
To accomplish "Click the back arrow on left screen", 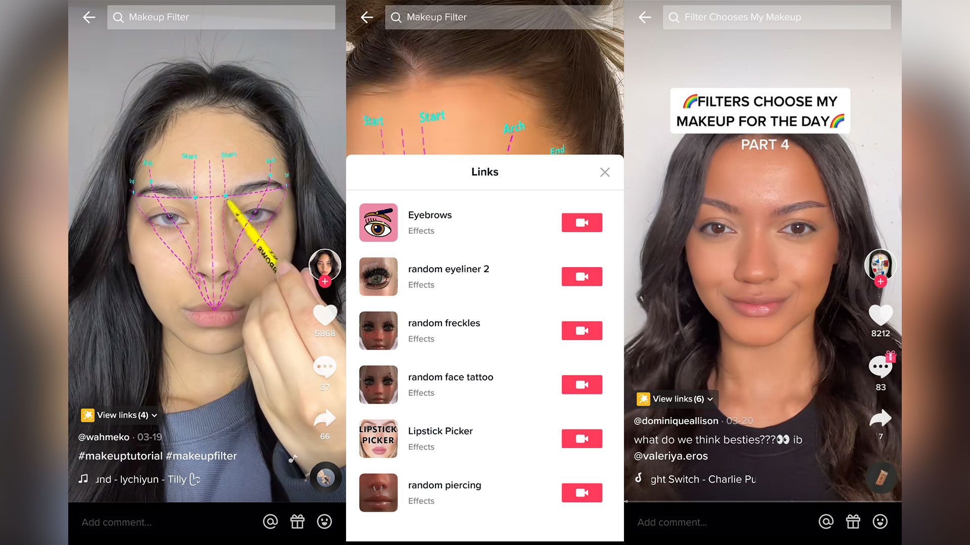I will tap(89, 17).
